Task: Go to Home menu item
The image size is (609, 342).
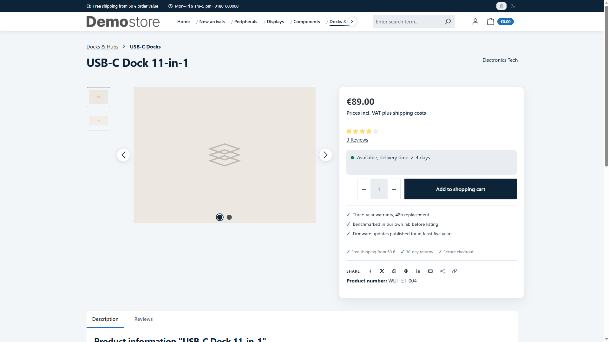Action: 183,22
